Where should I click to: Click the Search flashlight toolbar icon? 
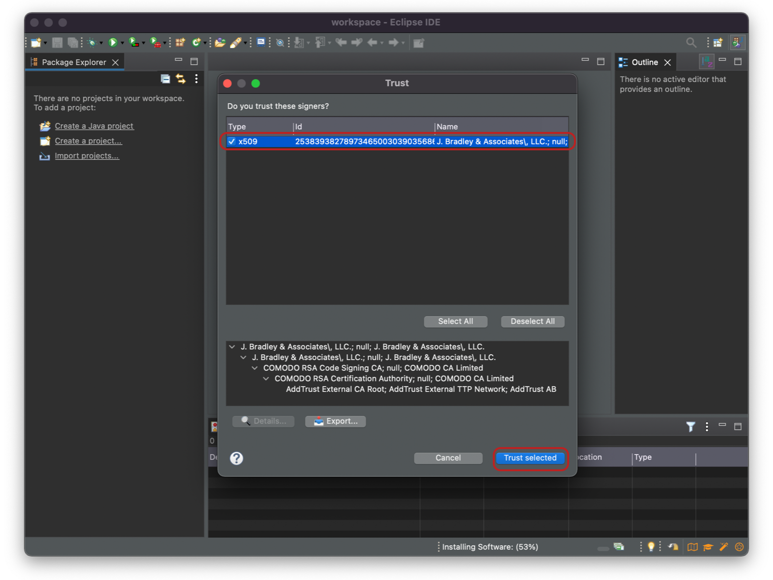click(x=236, y=43)
